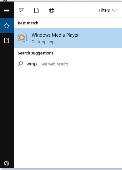
Task: Select the Home icon in the sidebar
Action: 7,25
